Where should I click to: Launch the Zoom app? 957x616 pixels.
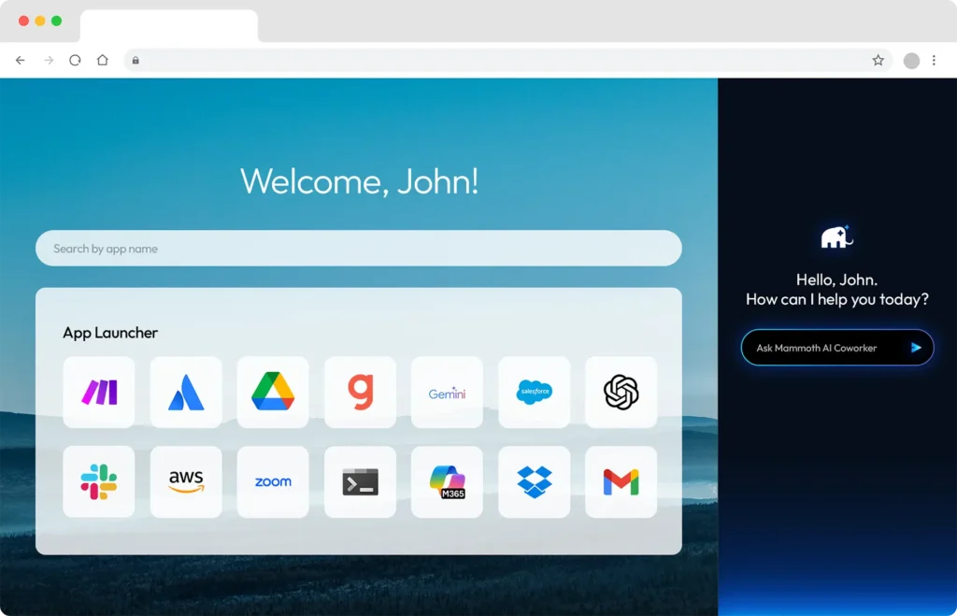273,482
